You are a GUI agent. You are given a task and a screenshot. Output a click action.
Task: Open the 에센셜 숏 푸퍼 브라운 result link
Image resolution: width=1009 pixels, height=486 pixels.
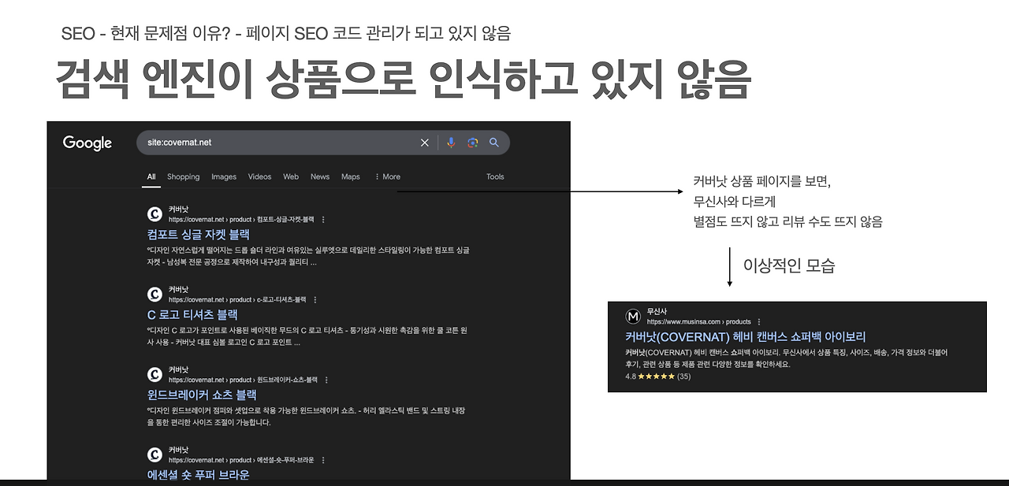[x=198, y=475]
